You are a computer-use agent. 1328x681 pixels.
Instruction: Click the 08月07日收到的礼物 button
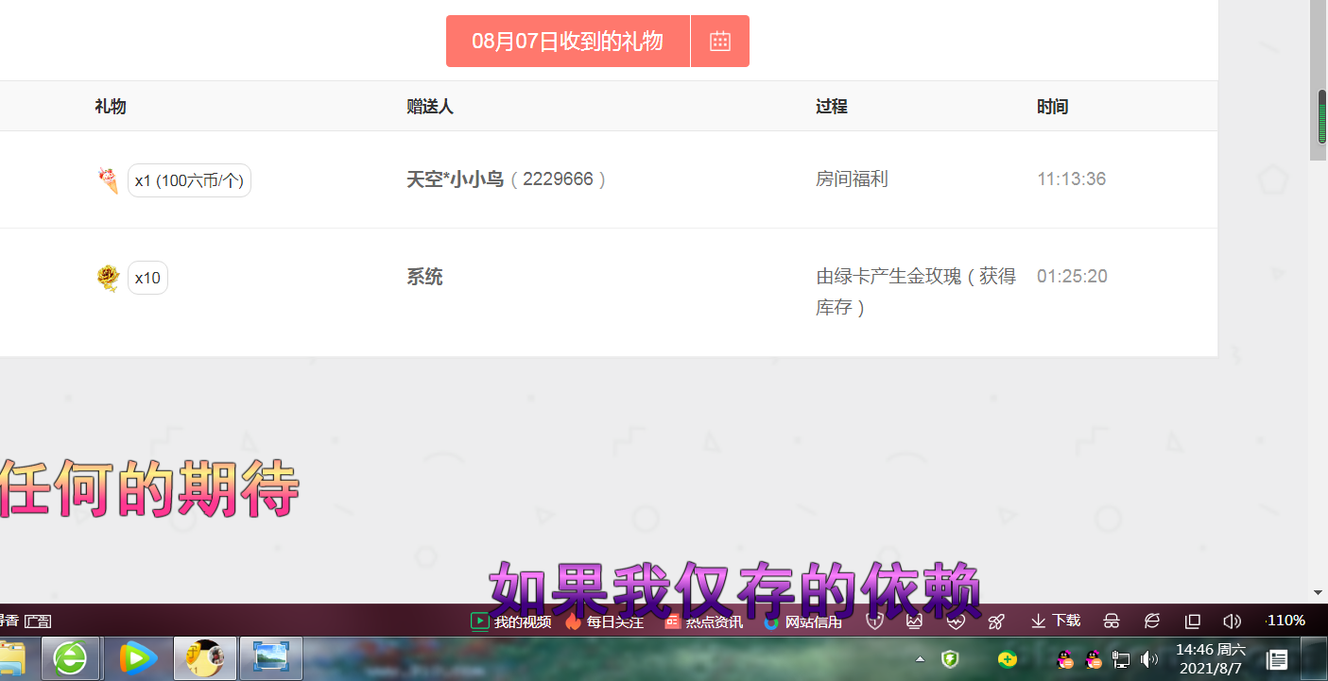point(568,41)
